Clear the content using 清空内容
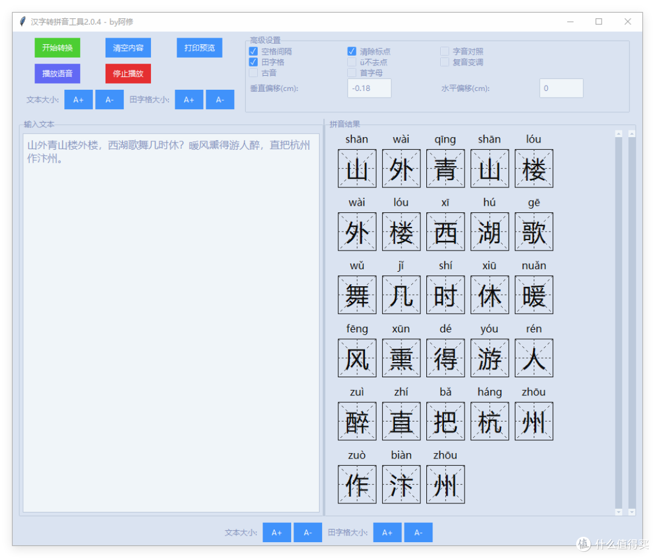The width and height of the screenshot is (655, 558). point(128,48)
